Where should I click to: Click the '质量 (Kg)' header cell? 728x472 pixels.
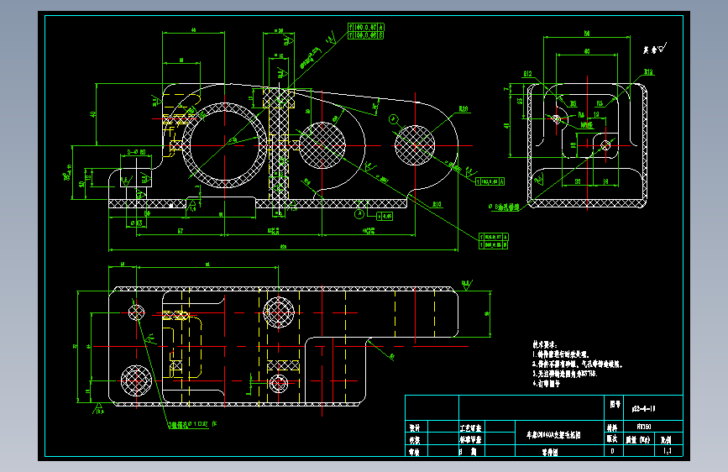(x=638, y=439)
